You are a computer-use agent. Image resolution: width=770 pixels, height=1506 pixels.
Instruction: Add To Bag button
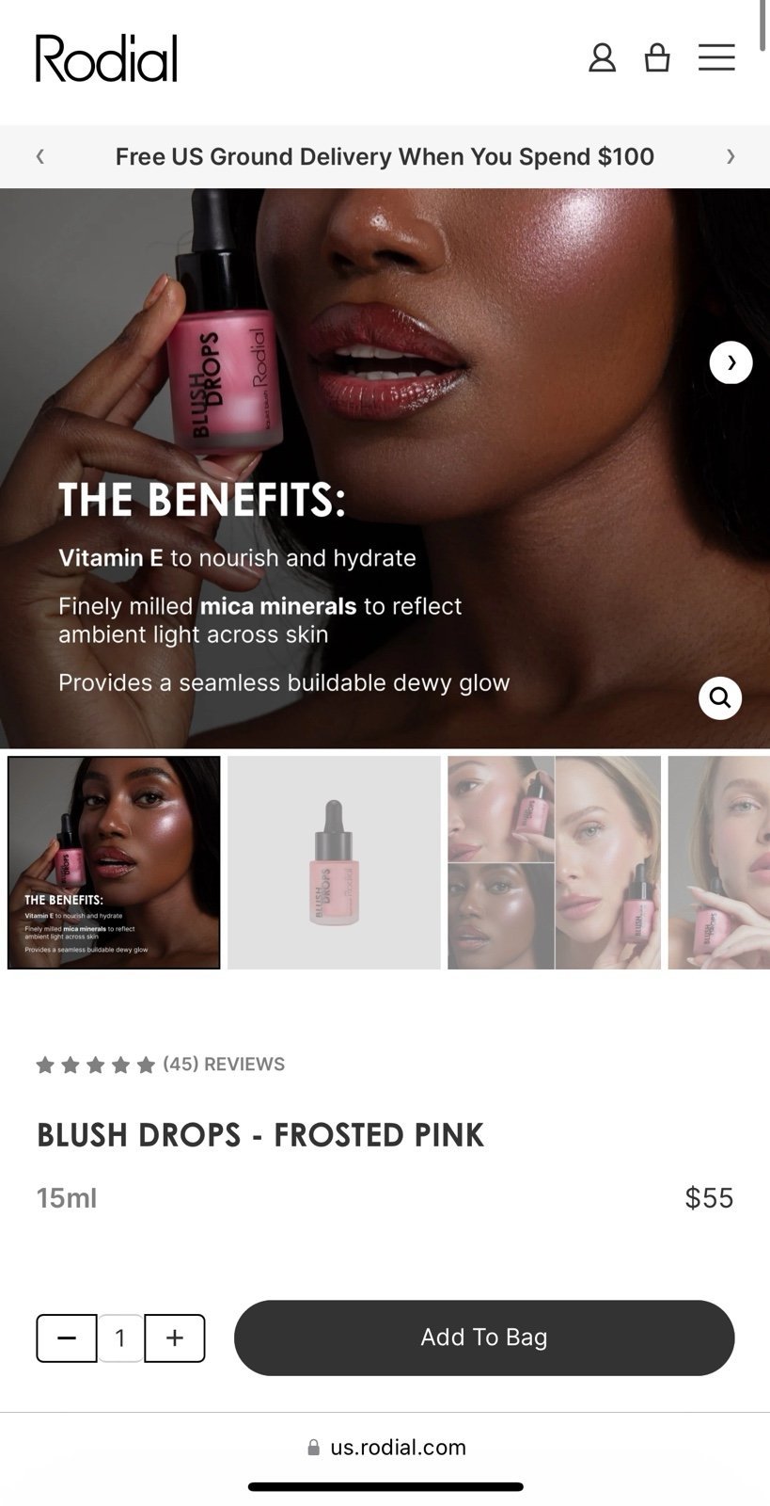[484, 1338]
